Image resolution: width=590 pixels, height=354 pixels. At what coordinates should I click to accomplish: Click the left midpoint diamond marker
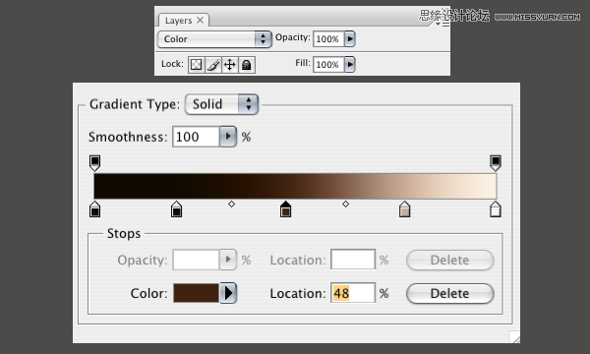point(231,204)
